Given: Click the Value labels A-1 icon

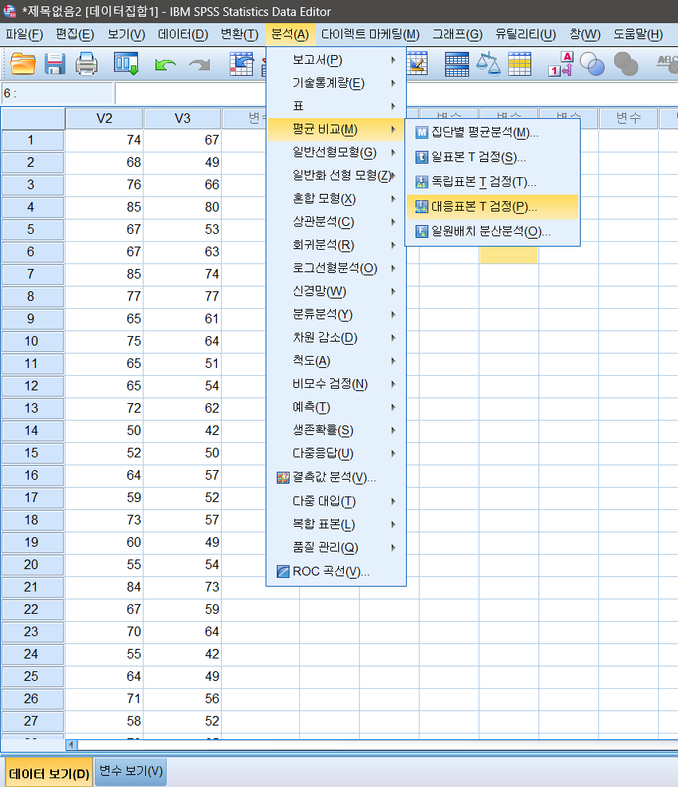Looking at the screenshot, I should tap(561, 64).
